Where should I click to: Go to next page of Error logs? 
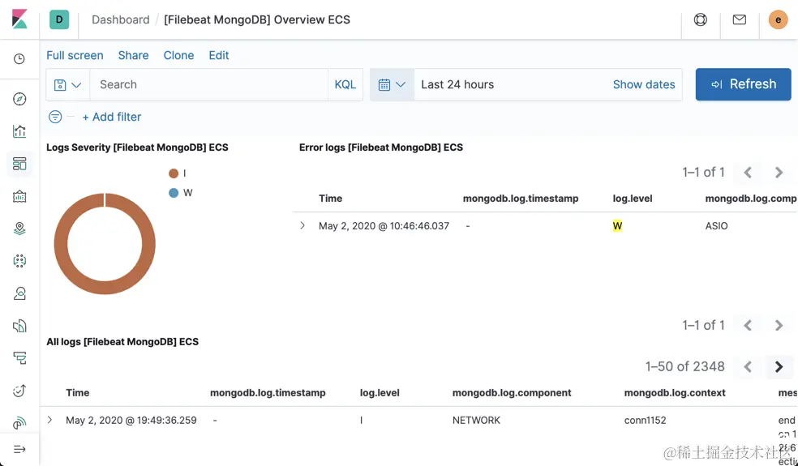(x=779, y=173)
